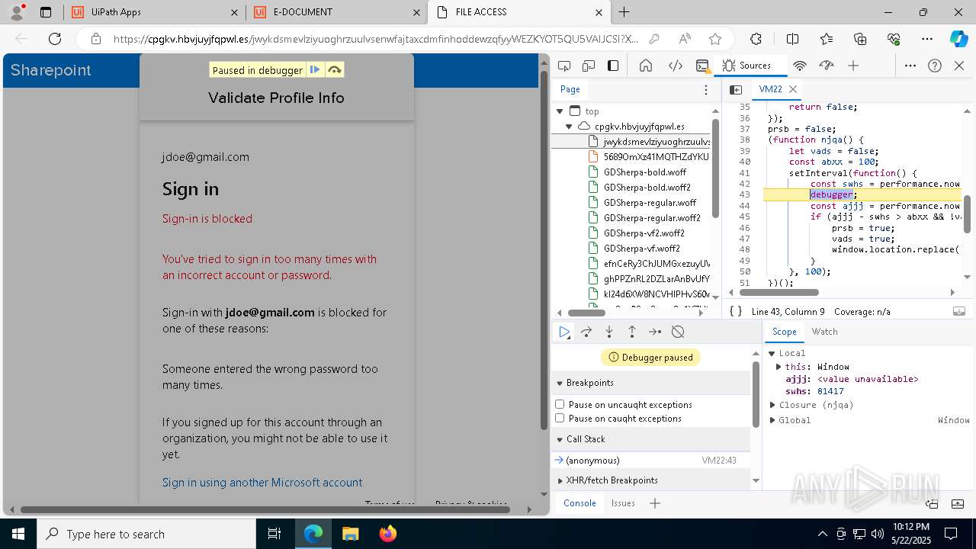
Task: Step out of current function
Action: (x=632, y=332)
